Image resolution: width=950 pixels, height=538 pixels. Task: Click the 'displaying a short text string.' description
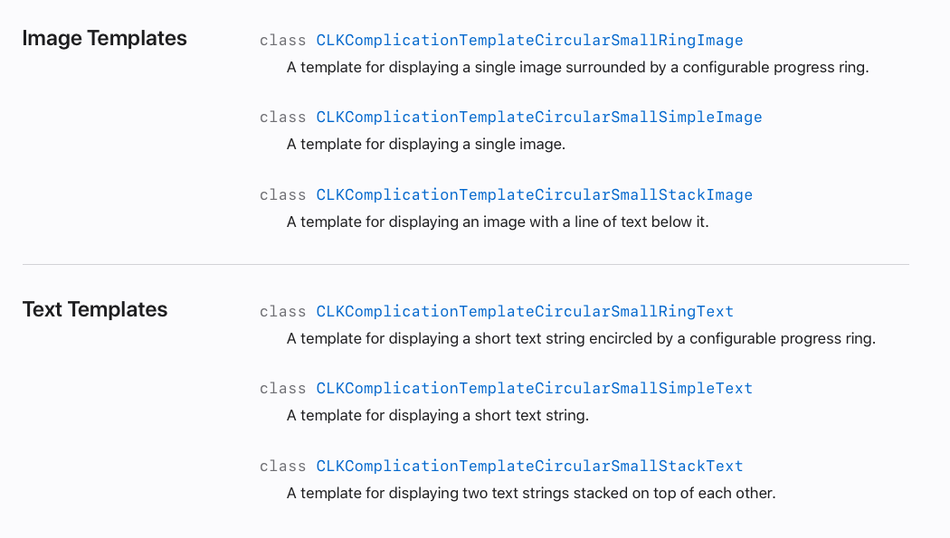tap(437, 416)
